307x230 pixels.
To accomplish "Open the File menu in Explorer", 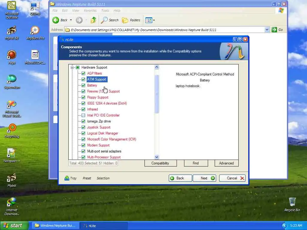I will tap(55, 10).
